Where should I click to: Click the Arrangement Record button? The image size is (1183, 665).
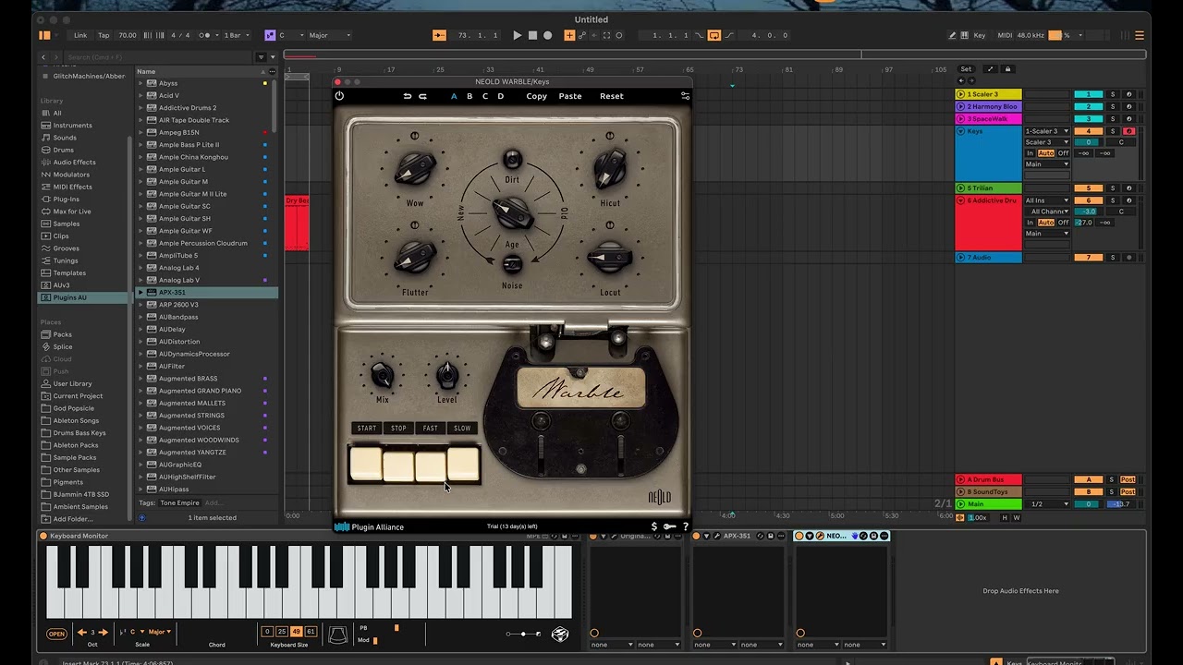[547, 35]
